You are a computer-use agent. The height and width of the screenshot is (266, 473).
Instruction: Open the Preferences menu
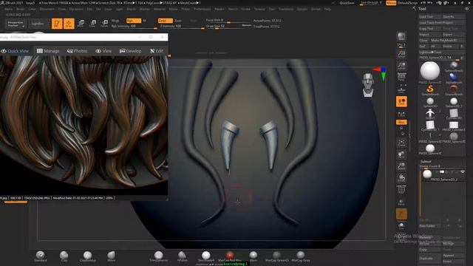tap(202, 9)
